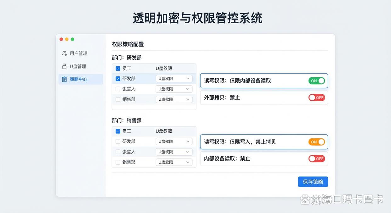Click the U盘管理 lock icon in sidebar
Viewport: 391px width, 213px height.
click(64, 66)
